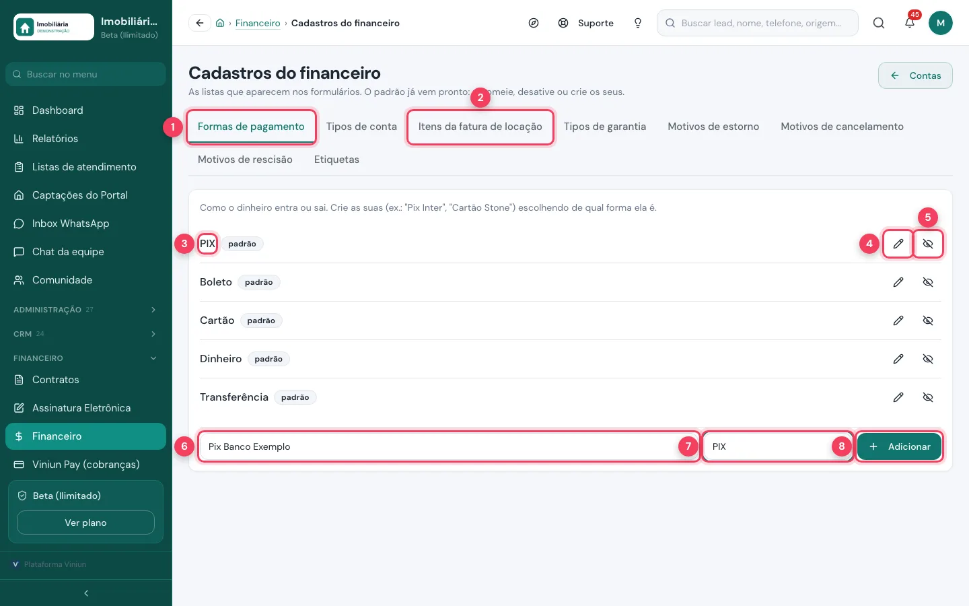Click the Suporte label in the top bar
This screenshot has width=969, height=606.
point(596,23)
